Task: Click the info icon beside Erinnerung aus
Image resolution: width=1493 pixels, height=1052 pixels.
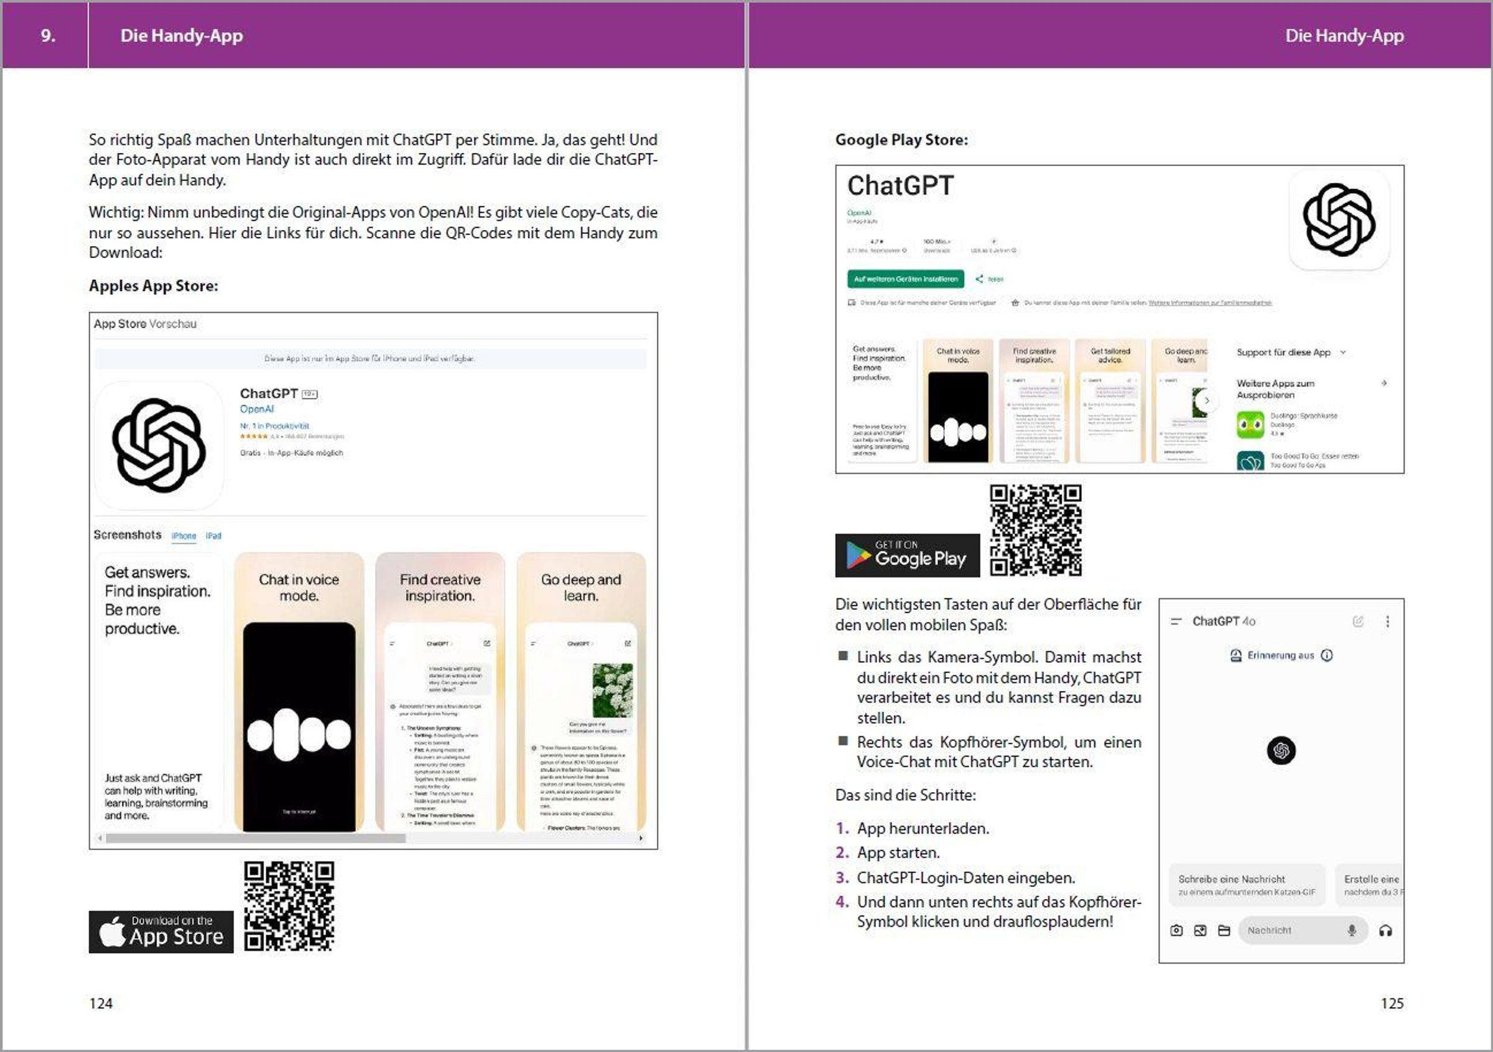Action: click(x=1327, y=655)
